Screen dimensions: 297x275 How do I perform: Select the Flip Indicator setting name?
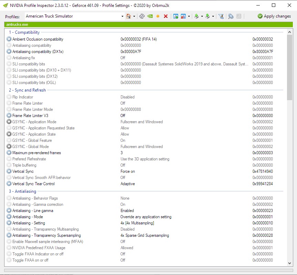(x=23, y=97)
